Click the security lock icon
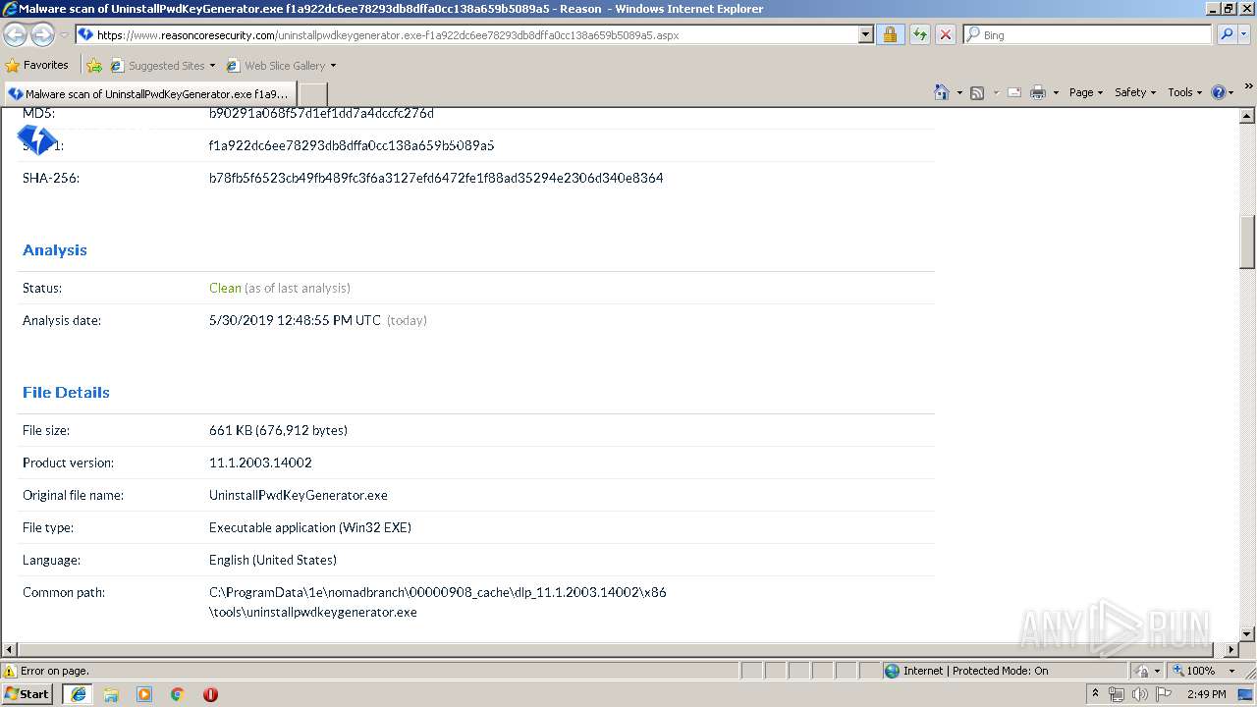This screenshot has width=1257, height=707. point(890,34)
